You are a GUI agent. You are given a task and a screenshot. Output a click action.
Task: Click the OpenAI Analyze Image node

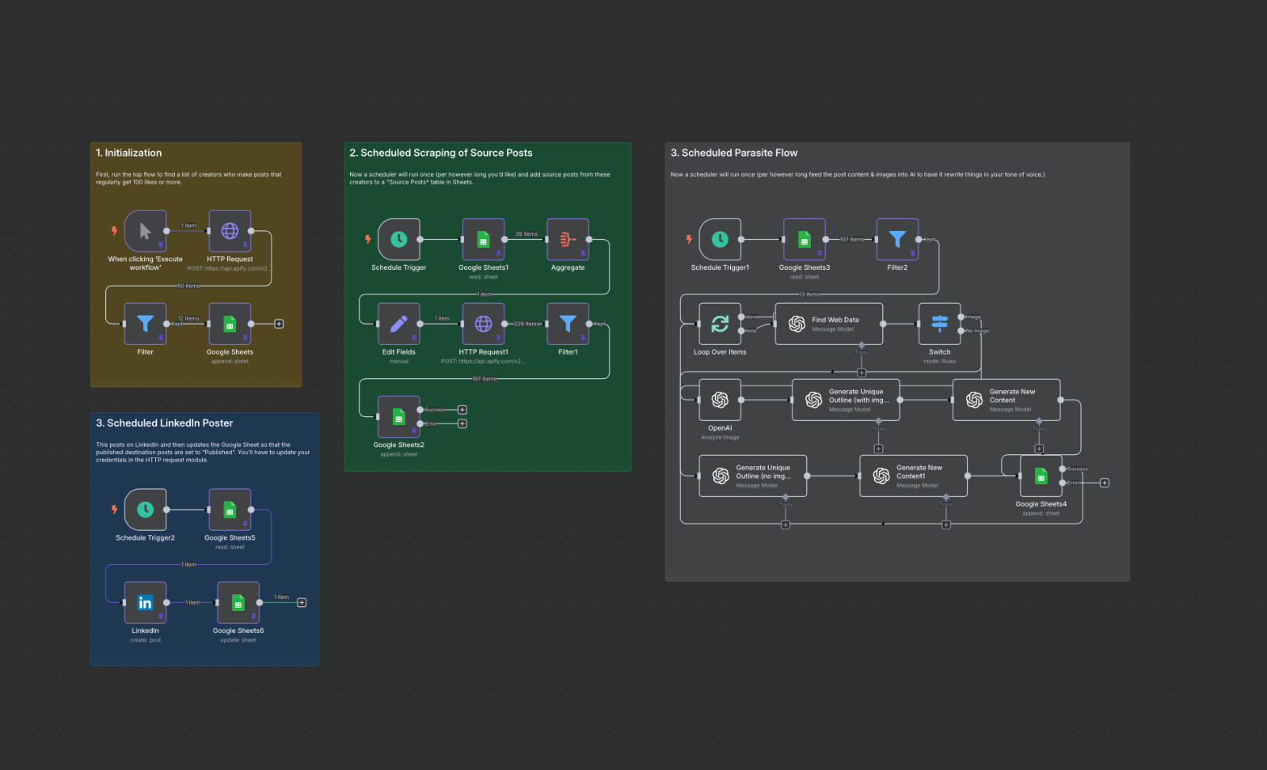pyautogui.click(x=719, y=400)
